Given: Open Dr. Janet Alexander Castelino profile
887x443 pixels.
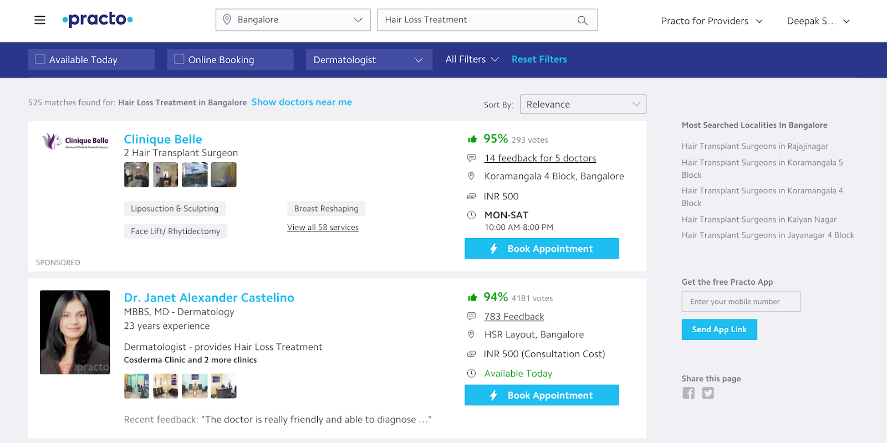Looking at the screenshot, I should (209, 297).
